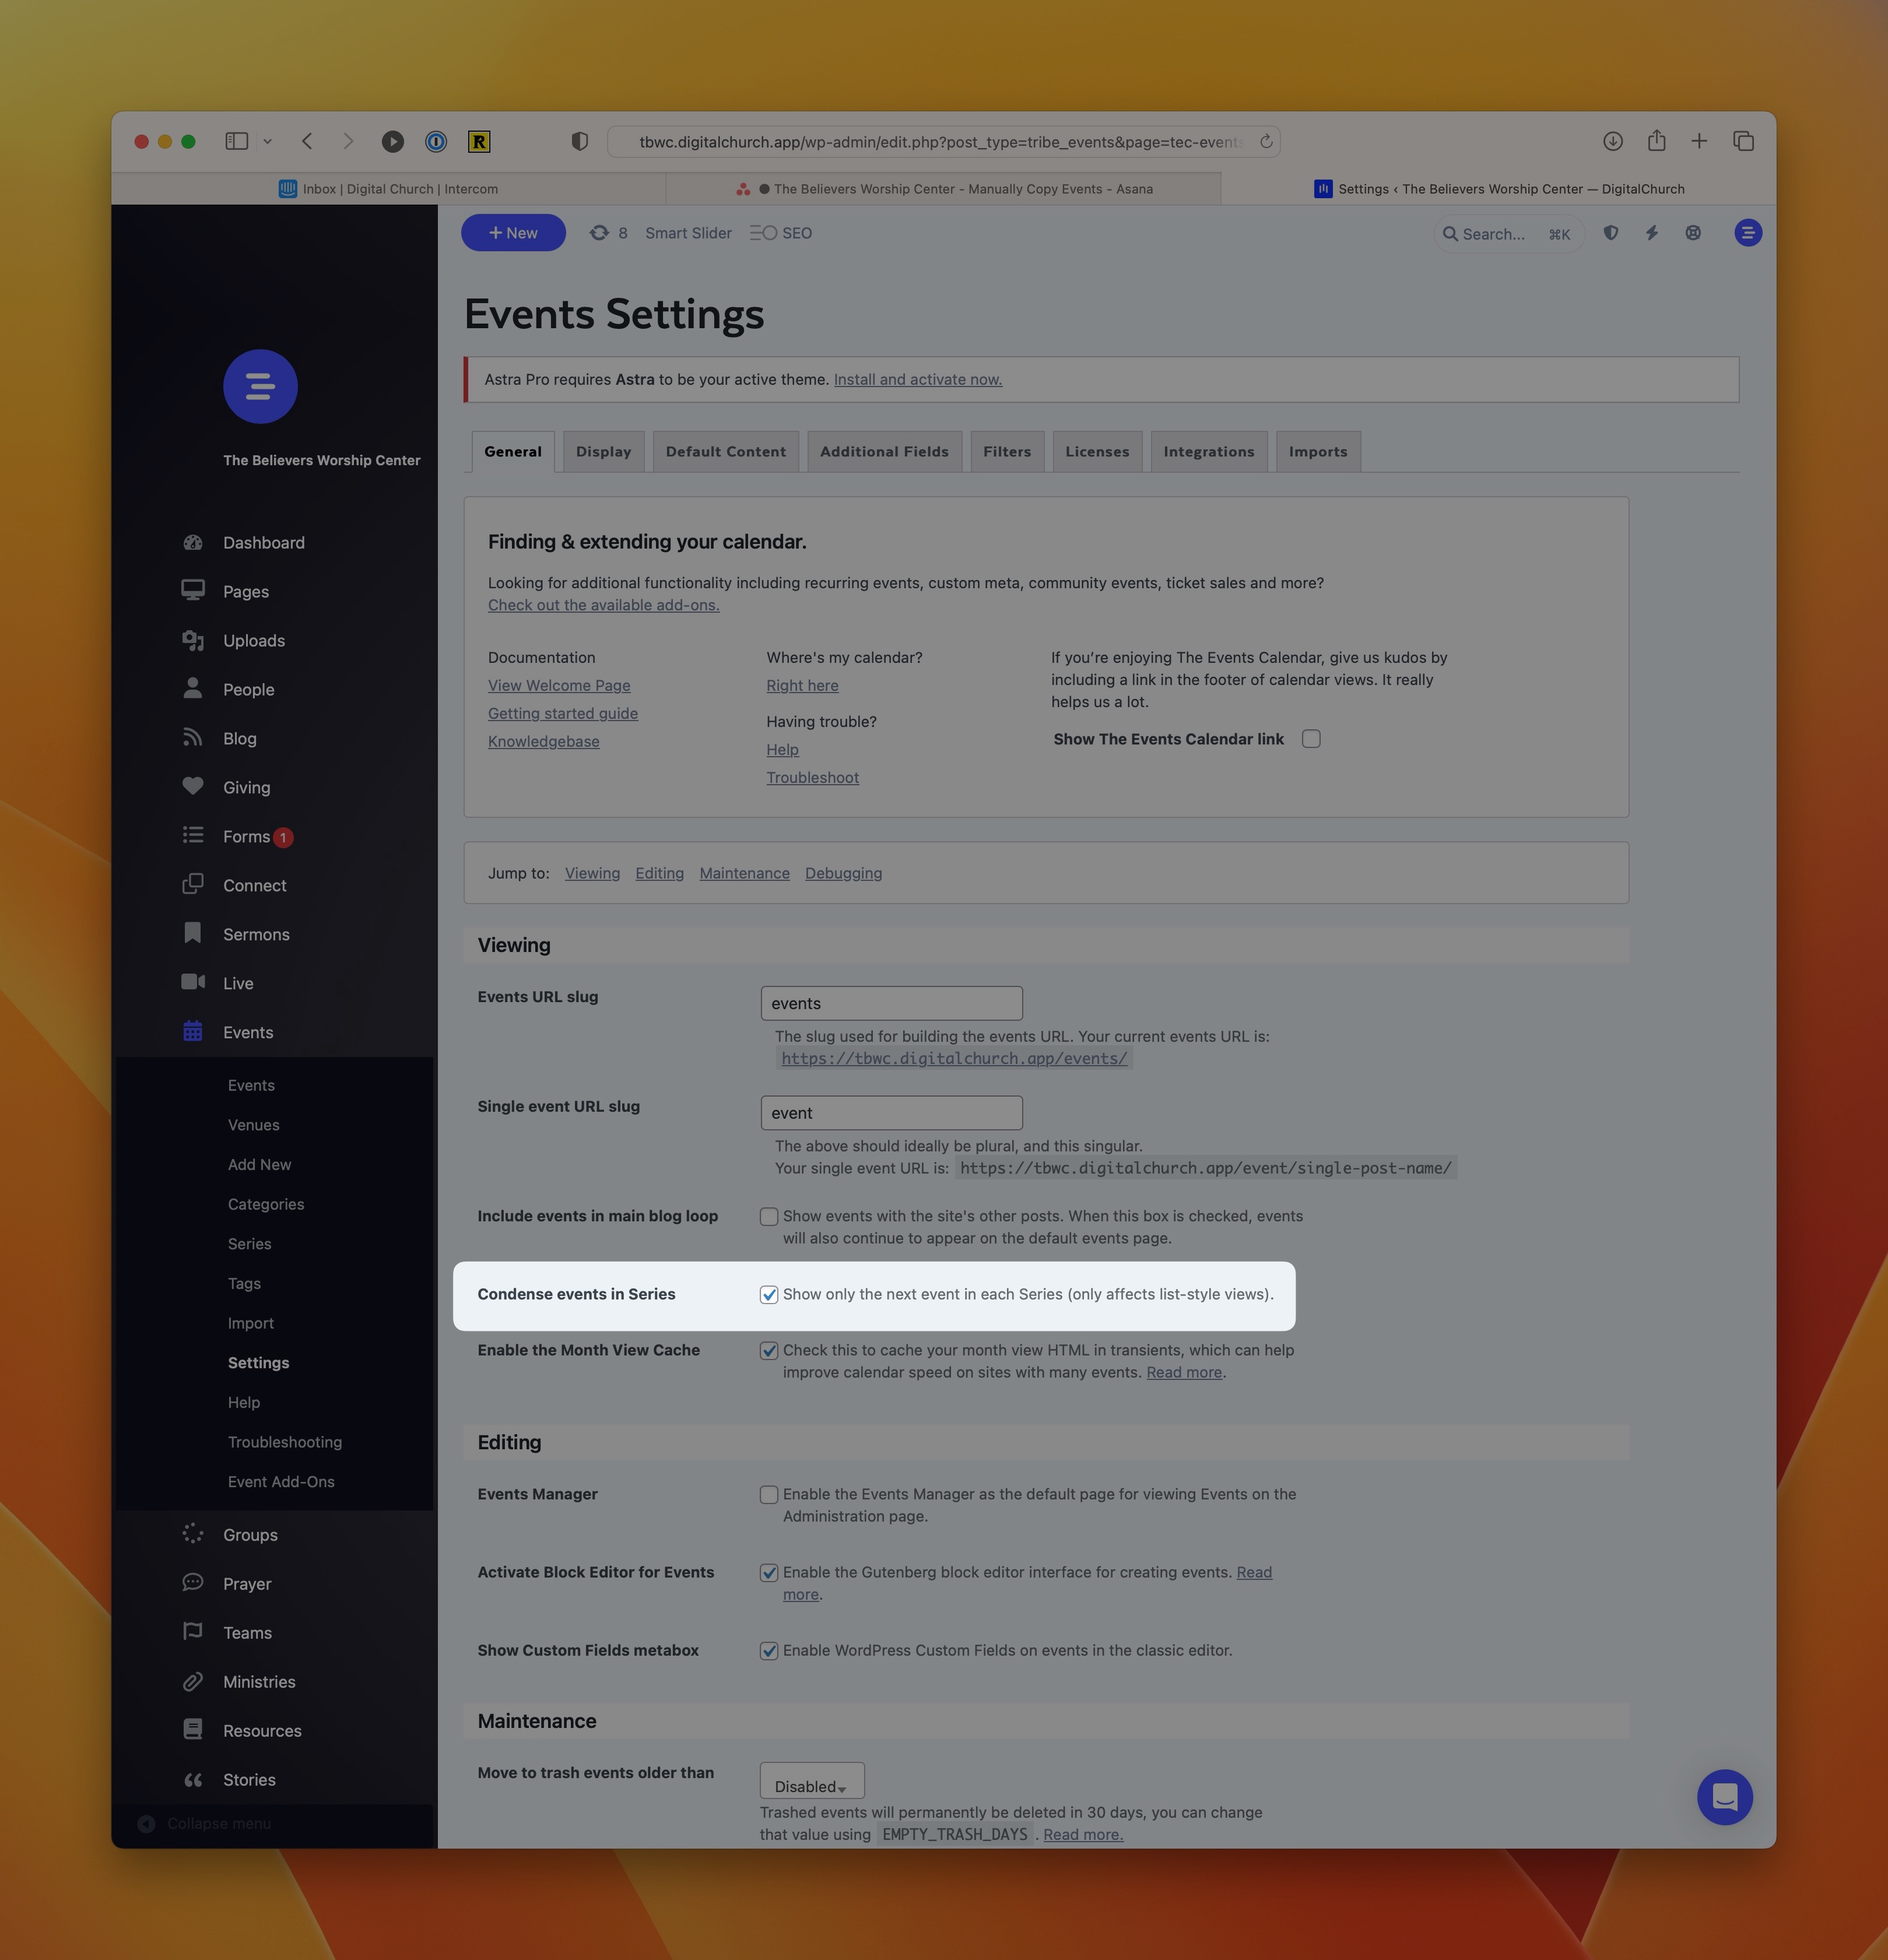Open Series in Events submenu
The image size is (1888, 1960).
250,1244
